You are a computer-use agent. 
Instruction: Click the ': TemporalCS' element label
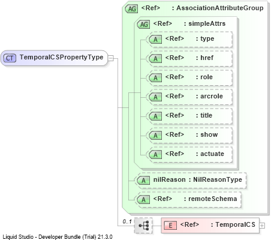(233, 224)
